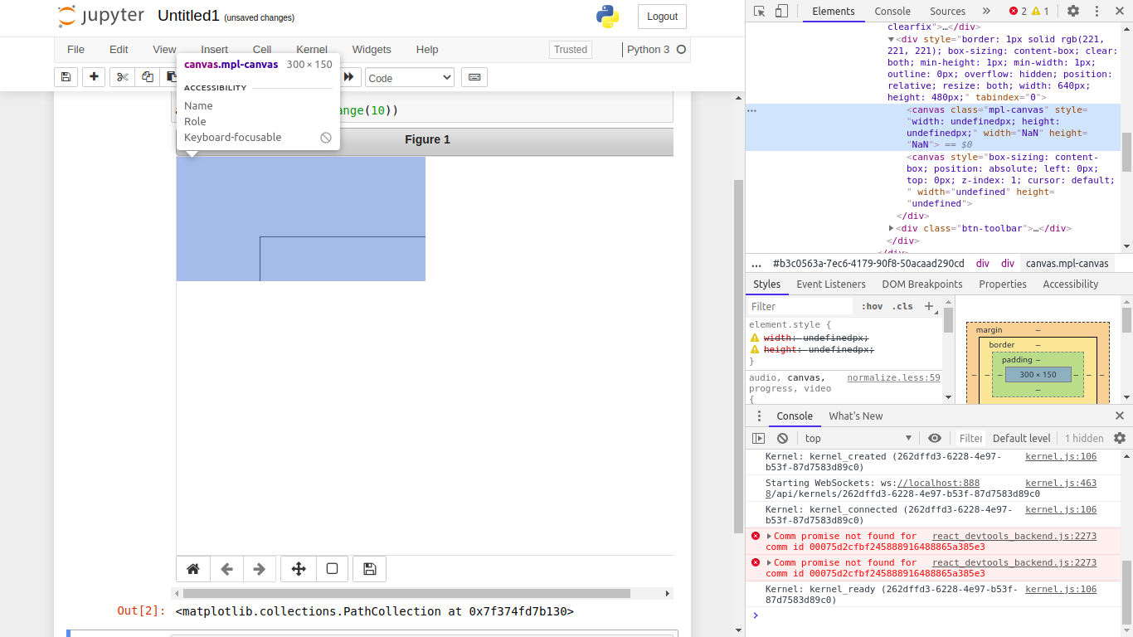Insert cell below with plus icon
This screenshot has height=637, width=1133.
pos(94,77)
